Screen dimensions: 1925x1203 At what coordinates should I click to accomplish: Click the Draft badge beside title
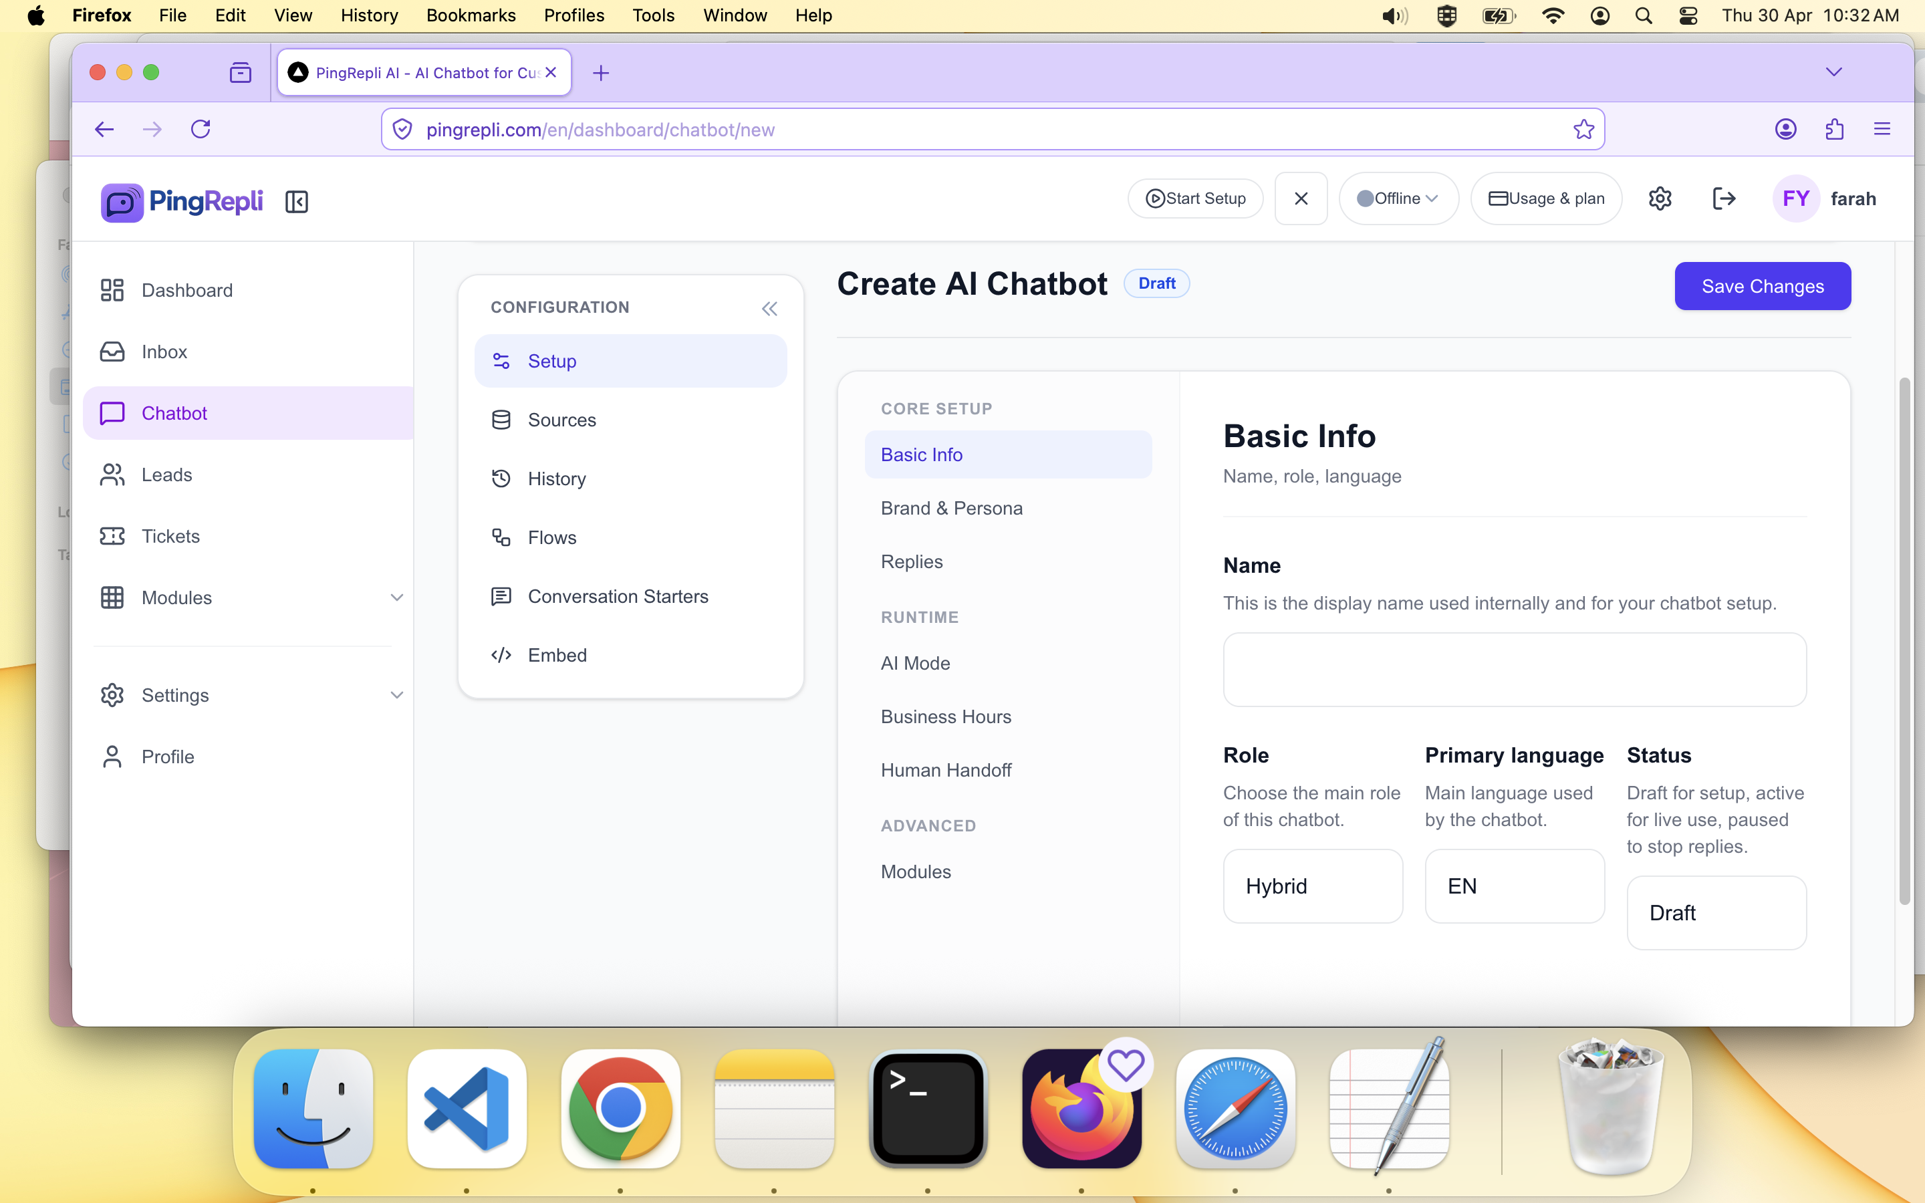click(1156, 283)
